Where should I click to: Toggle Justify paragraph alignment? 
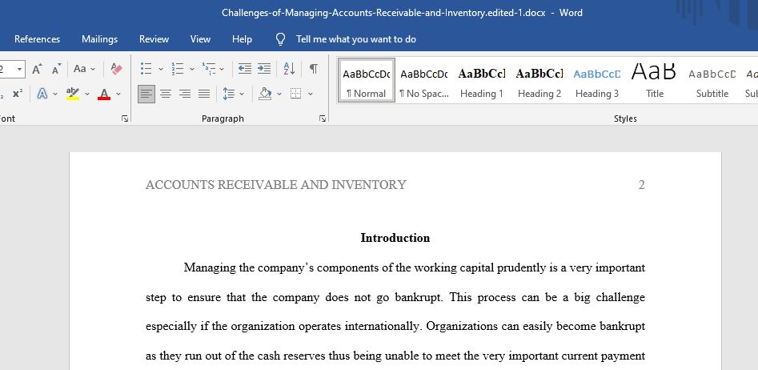tap(204, 94)
